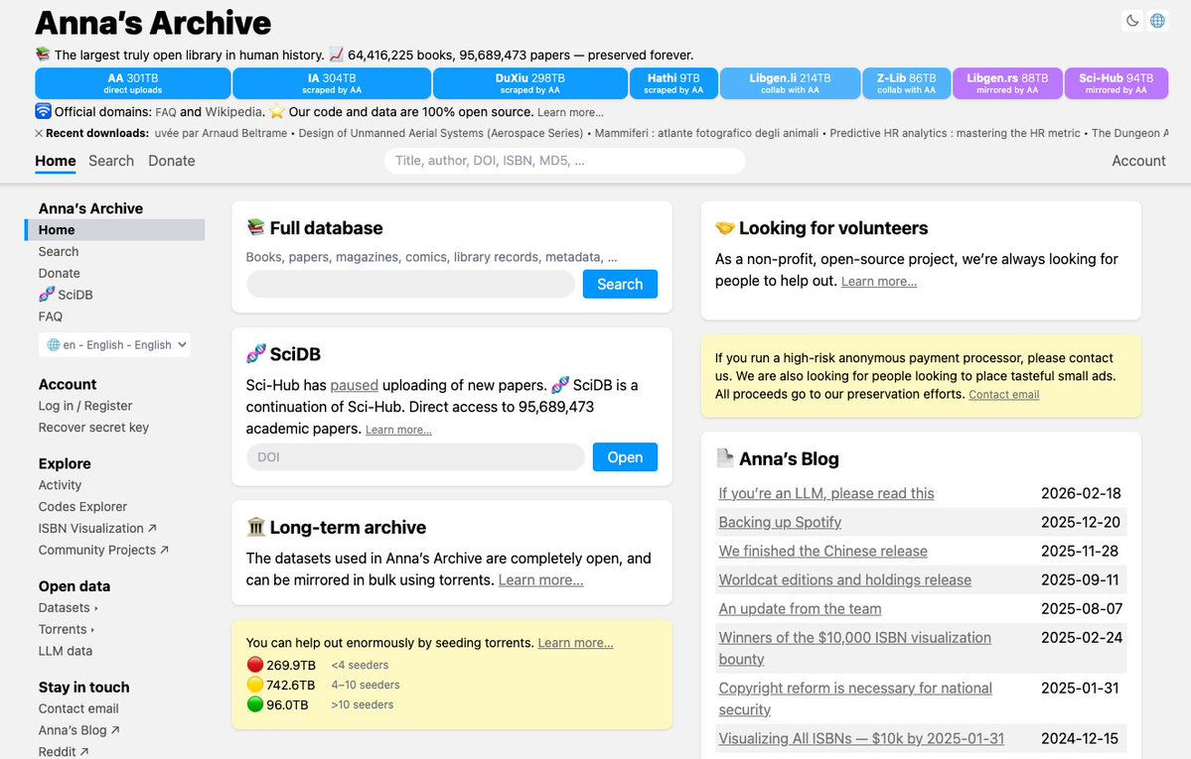Image resolution: width=1191 pixels, height=759 pixels.
Task: Open Recover secret key link
Action: click(93, 428)
